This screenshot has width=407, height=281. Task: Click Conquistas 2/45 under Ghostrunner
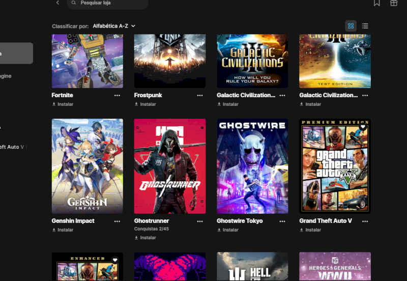151,229
